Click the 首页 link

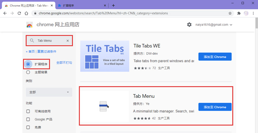pos(32,52)
